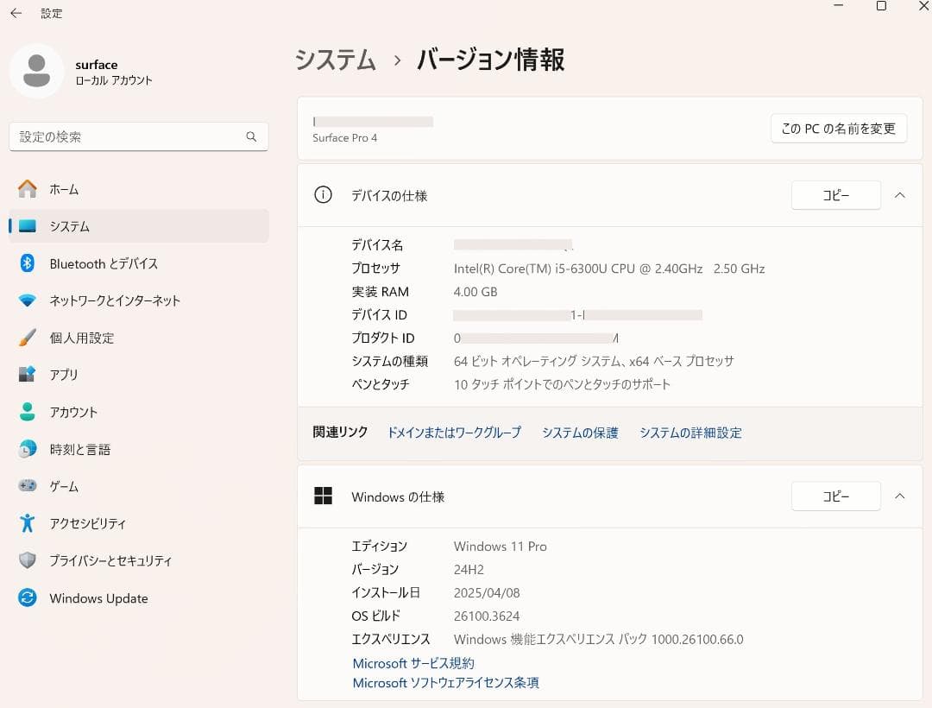The image size is (932, 708).
Task: Open システムの保護 link
Action: pyautogui.click(x=580, y=433)
